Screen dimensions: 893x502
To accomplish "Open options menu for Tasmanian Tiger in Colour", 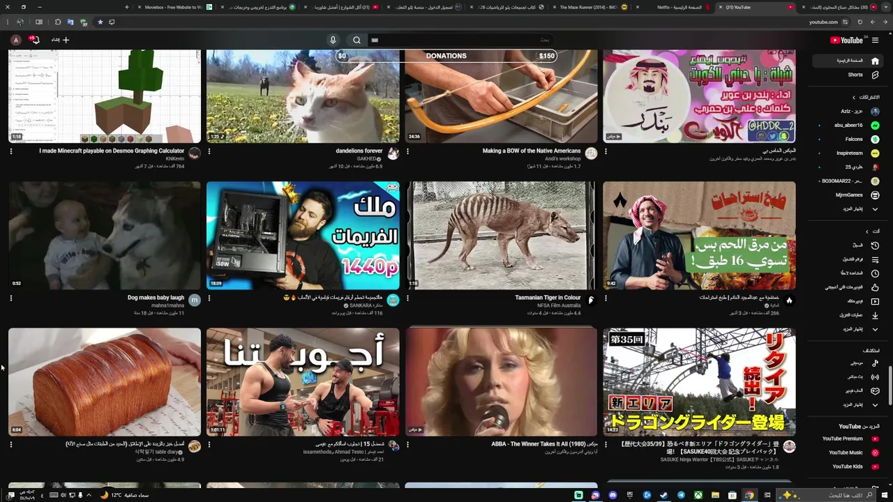I will point(408,298).
